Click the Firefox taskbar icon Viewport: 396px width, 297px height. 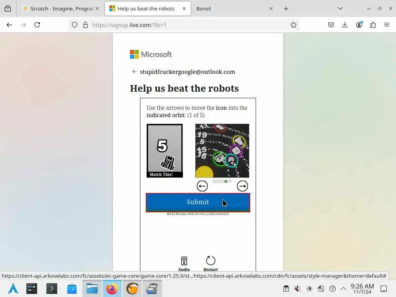click(112, 288)
